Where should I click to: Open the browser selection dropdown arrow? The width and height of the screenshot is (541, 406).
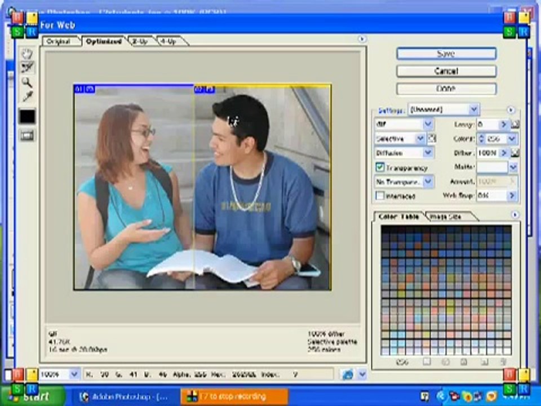point(362,374)
